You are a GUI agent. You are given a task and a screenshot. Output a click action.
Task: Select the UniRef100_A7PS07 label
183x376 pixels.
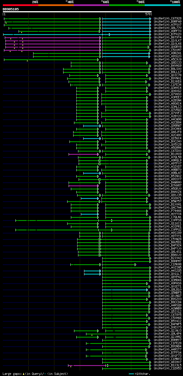point(168,25)
